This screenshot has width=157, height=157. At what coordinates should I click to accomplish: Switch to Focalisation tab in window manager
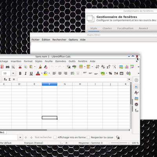coord(125,28)
